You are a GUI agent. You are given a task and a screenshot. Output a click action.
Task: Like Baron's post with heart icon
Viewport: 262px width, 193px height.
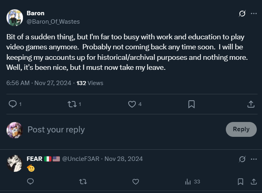132,104
